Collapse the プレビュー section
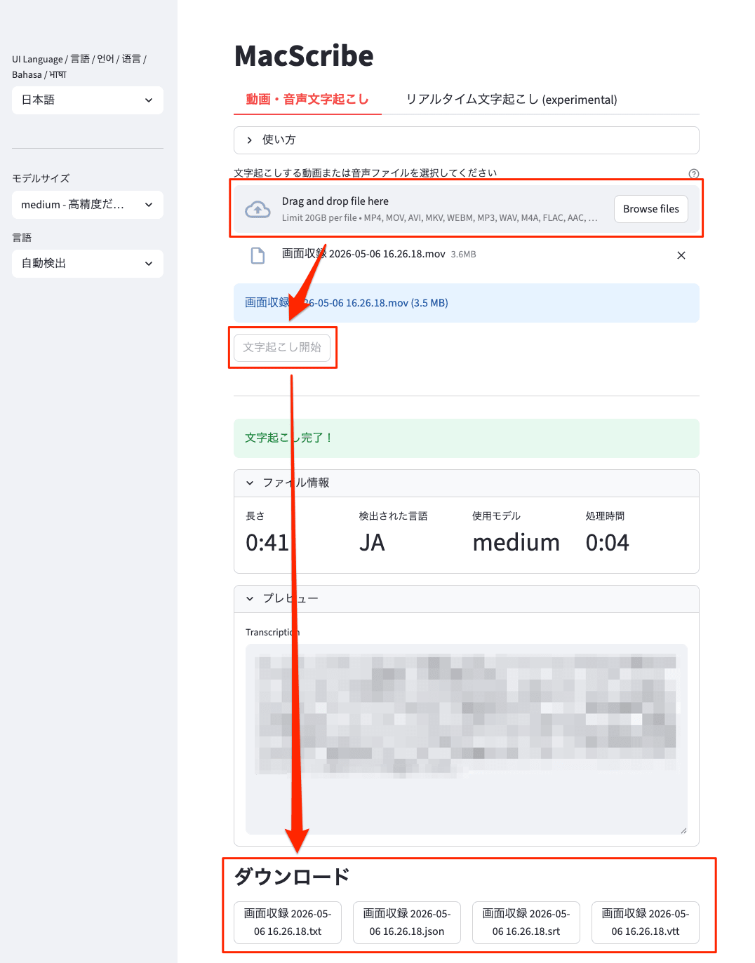Screen dimensions: 755x963 point(467,599)
